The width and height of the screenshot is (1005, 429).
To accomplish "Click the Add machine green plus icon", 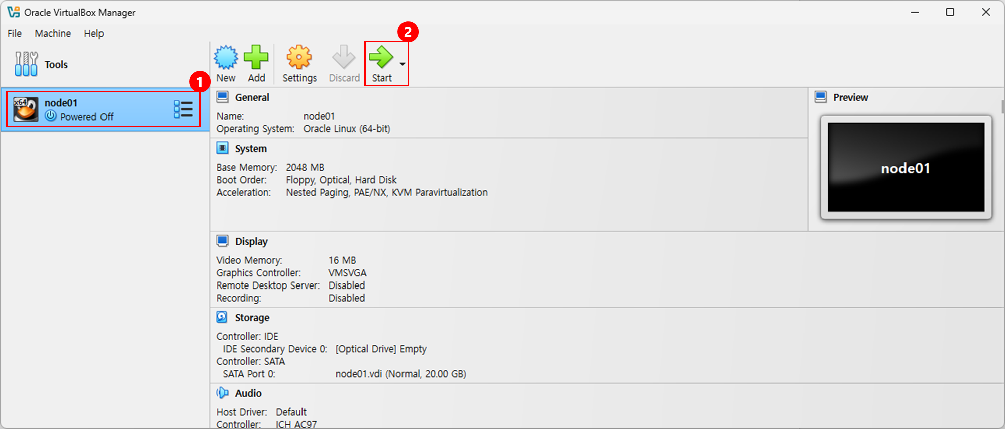I will [x=256, y=57].
